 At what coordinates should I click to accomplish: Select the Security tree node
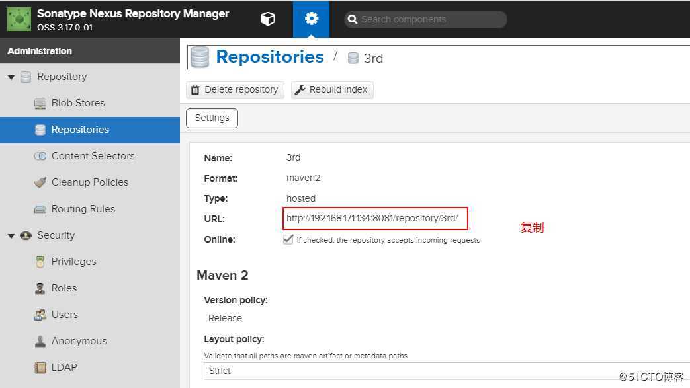pos(56,235)
